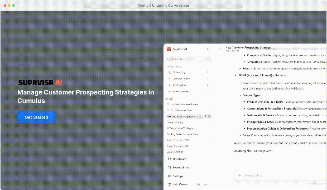Click the Suprvisr AI logo icon

tap(169, 49)
